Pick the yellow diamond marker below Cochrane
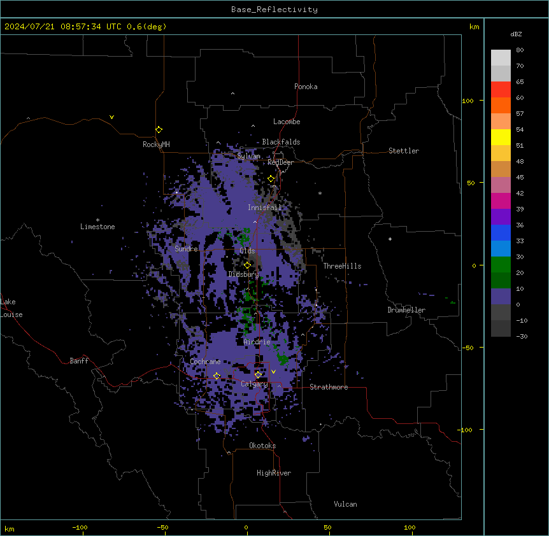 tap(217, 376)
